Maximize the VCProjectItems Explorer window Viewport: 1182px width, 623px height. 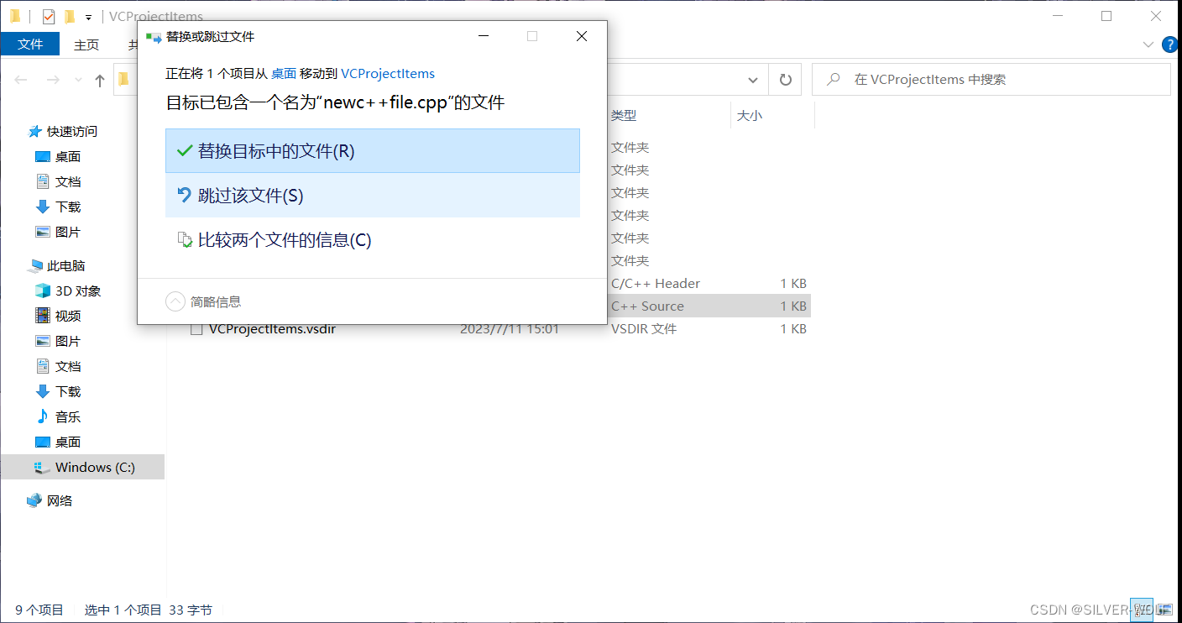[x=1106, y=16]
